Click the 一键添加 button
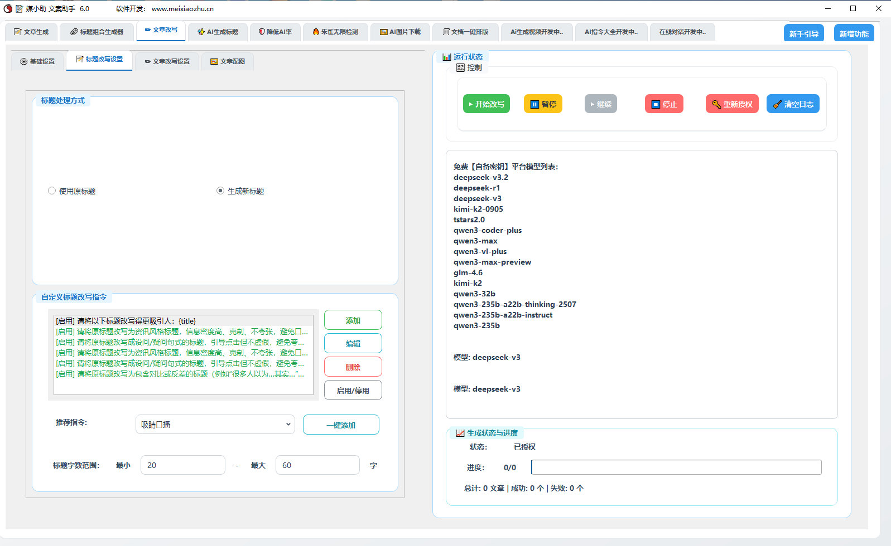Screen dimensions: 891x546 341,425
